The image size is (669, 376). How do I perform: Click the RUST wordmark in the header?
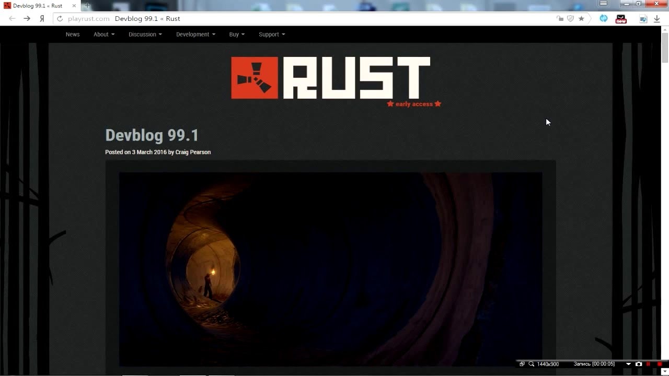(x=356, y=78)
